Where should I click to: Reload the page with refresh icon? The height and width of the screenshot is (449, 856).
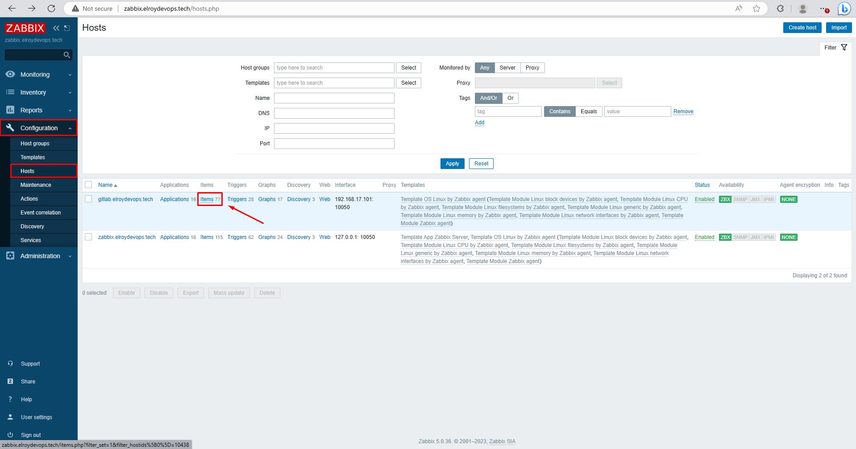tap(51, 8)
